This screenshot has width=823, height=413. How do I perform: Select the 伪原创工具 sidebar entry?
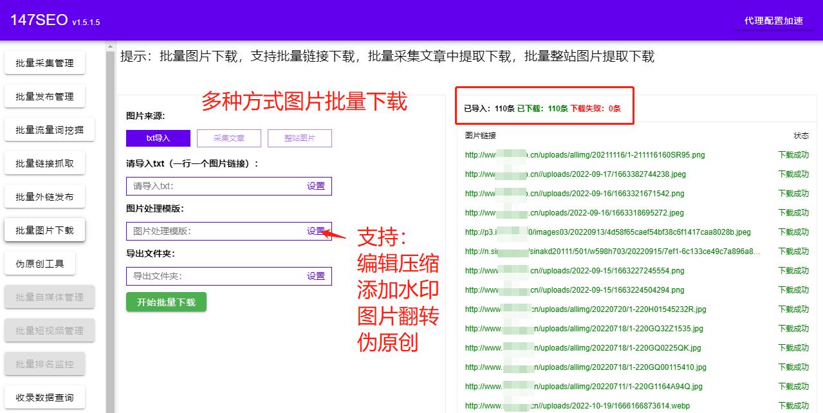pos(39,263)
